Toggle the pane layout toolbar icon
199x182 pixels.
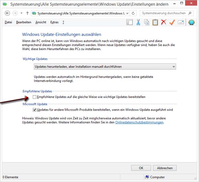coord(129,22)
